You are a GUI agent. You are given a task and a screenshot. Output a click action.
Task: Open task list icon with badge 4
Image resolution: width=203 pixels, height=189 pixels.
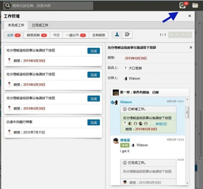[182, 6]
